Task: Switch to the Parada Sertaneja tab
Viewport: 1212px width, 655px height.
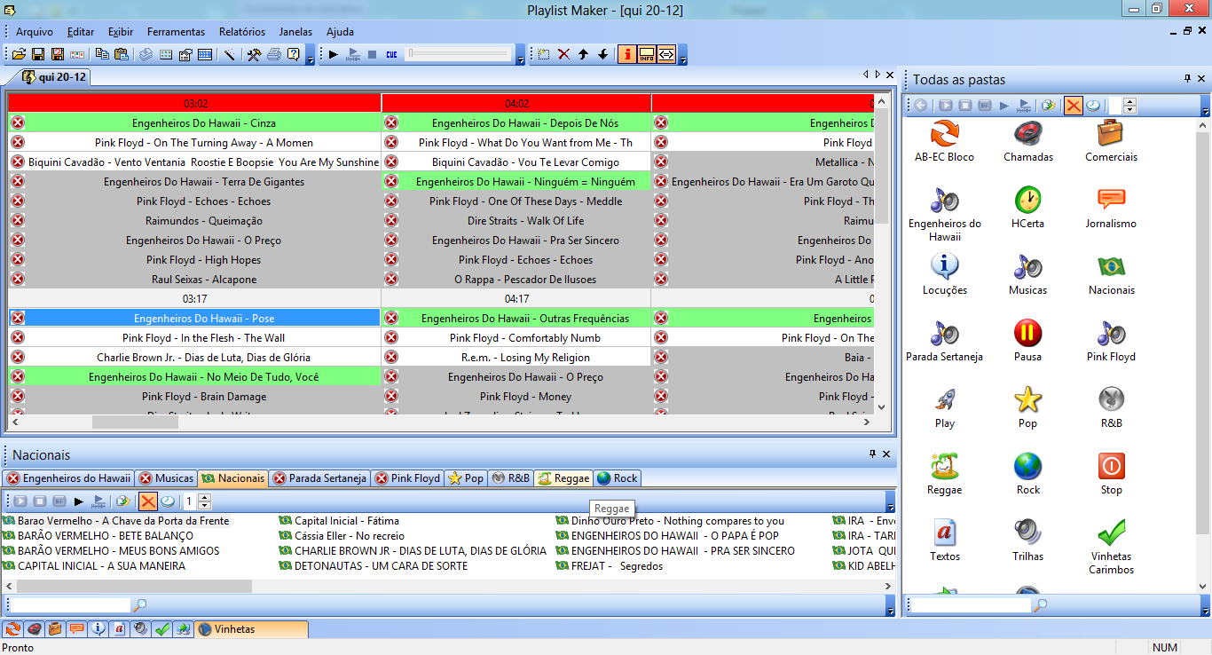Action: pyautogui.click(x=319, y=478)
